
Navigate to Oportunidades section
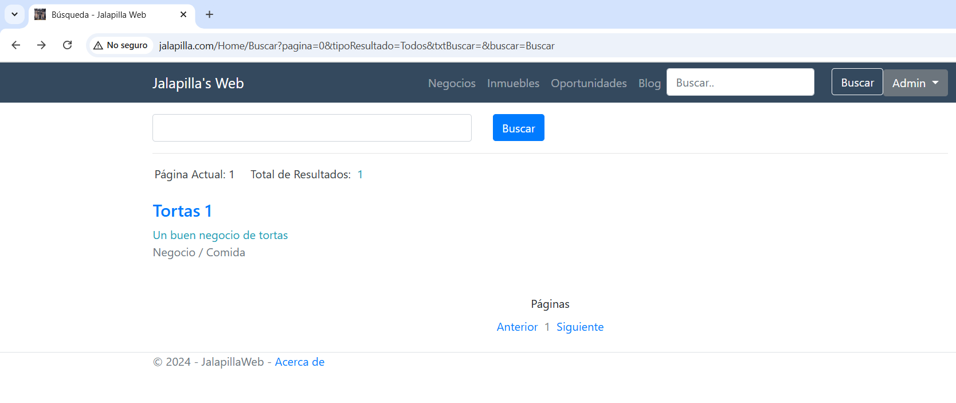[589, 83]
